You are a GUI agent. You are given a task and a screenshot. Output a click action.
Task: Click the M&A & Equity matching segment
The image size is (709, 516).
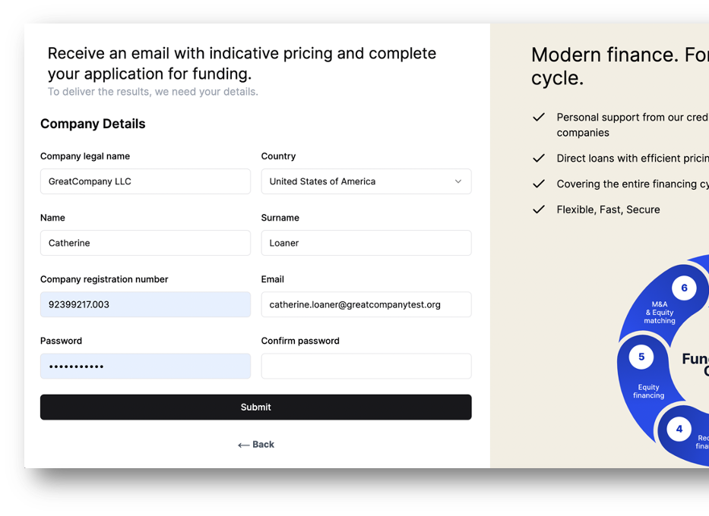coord(658,313)
